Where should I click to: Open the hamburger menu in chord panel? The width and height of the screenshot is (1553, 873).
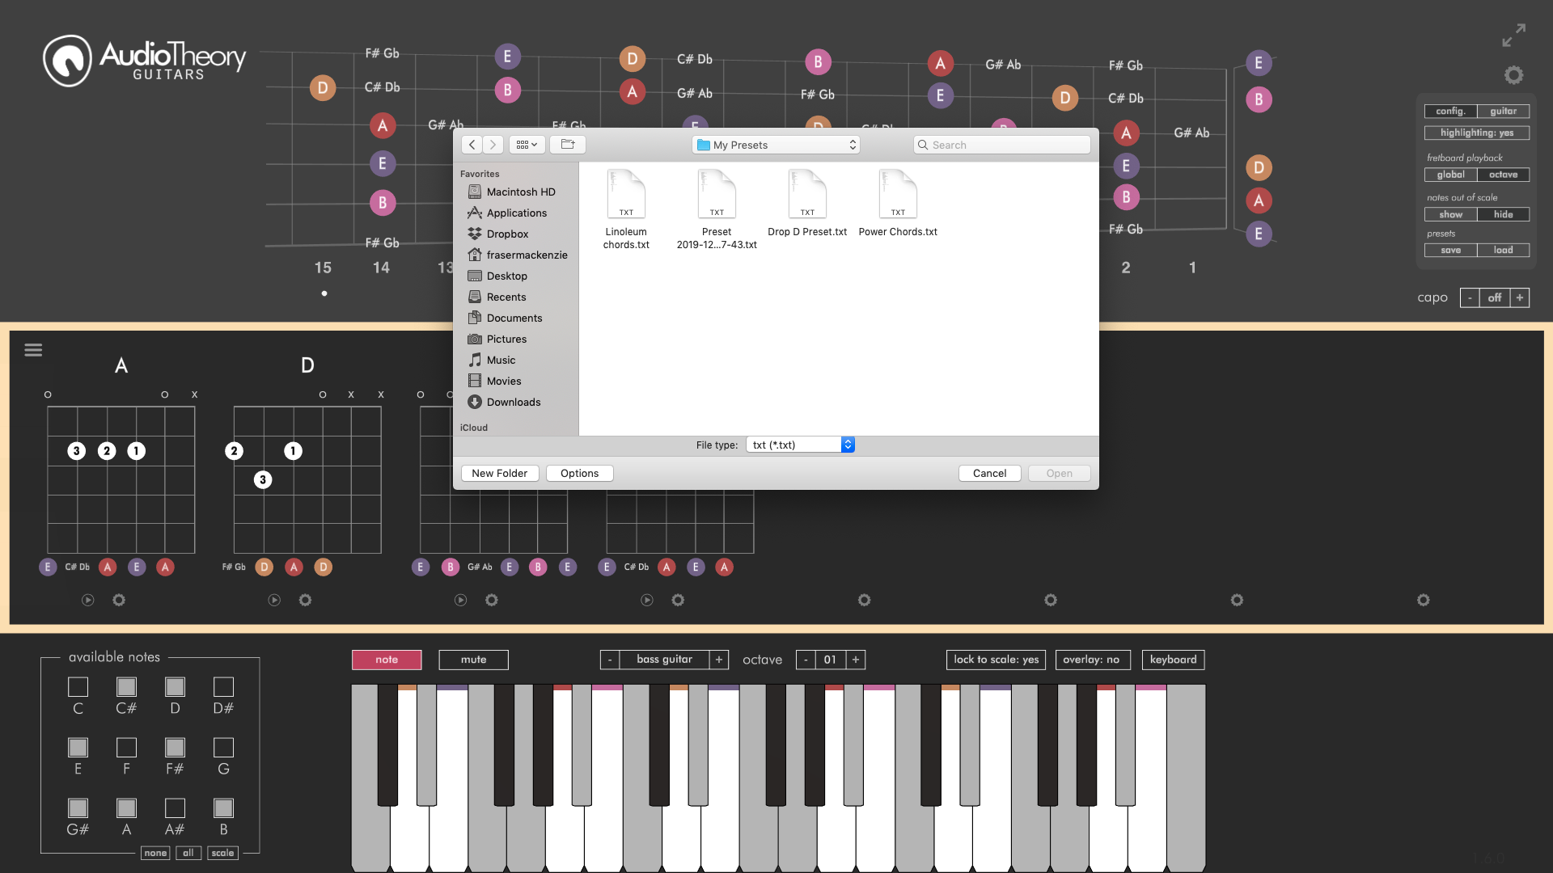33,350
